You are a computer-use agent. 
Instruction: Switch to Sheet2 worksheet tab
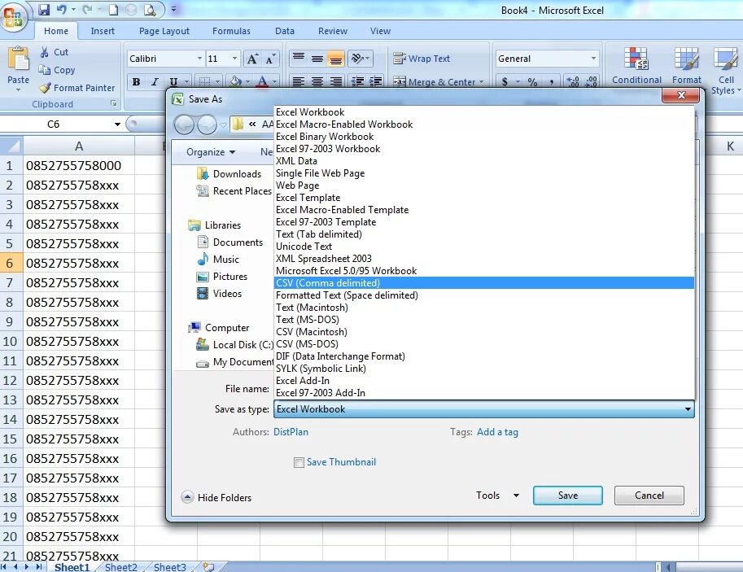pos(120,567)
